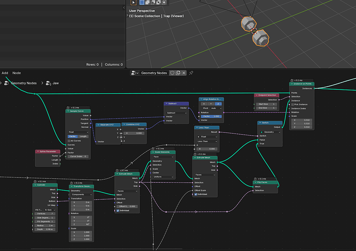
Task: Click the Extend selection mode icon
Action: coord(148,3)
